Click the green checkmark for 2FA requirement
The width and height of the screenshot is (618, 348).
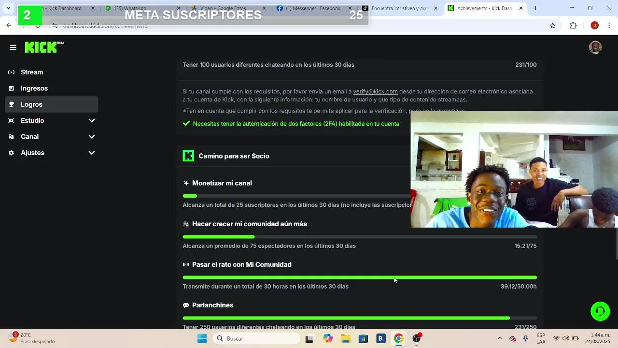coord(186,123)
